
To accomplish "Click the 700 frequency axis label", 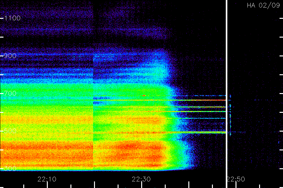I will click(10, 93).
